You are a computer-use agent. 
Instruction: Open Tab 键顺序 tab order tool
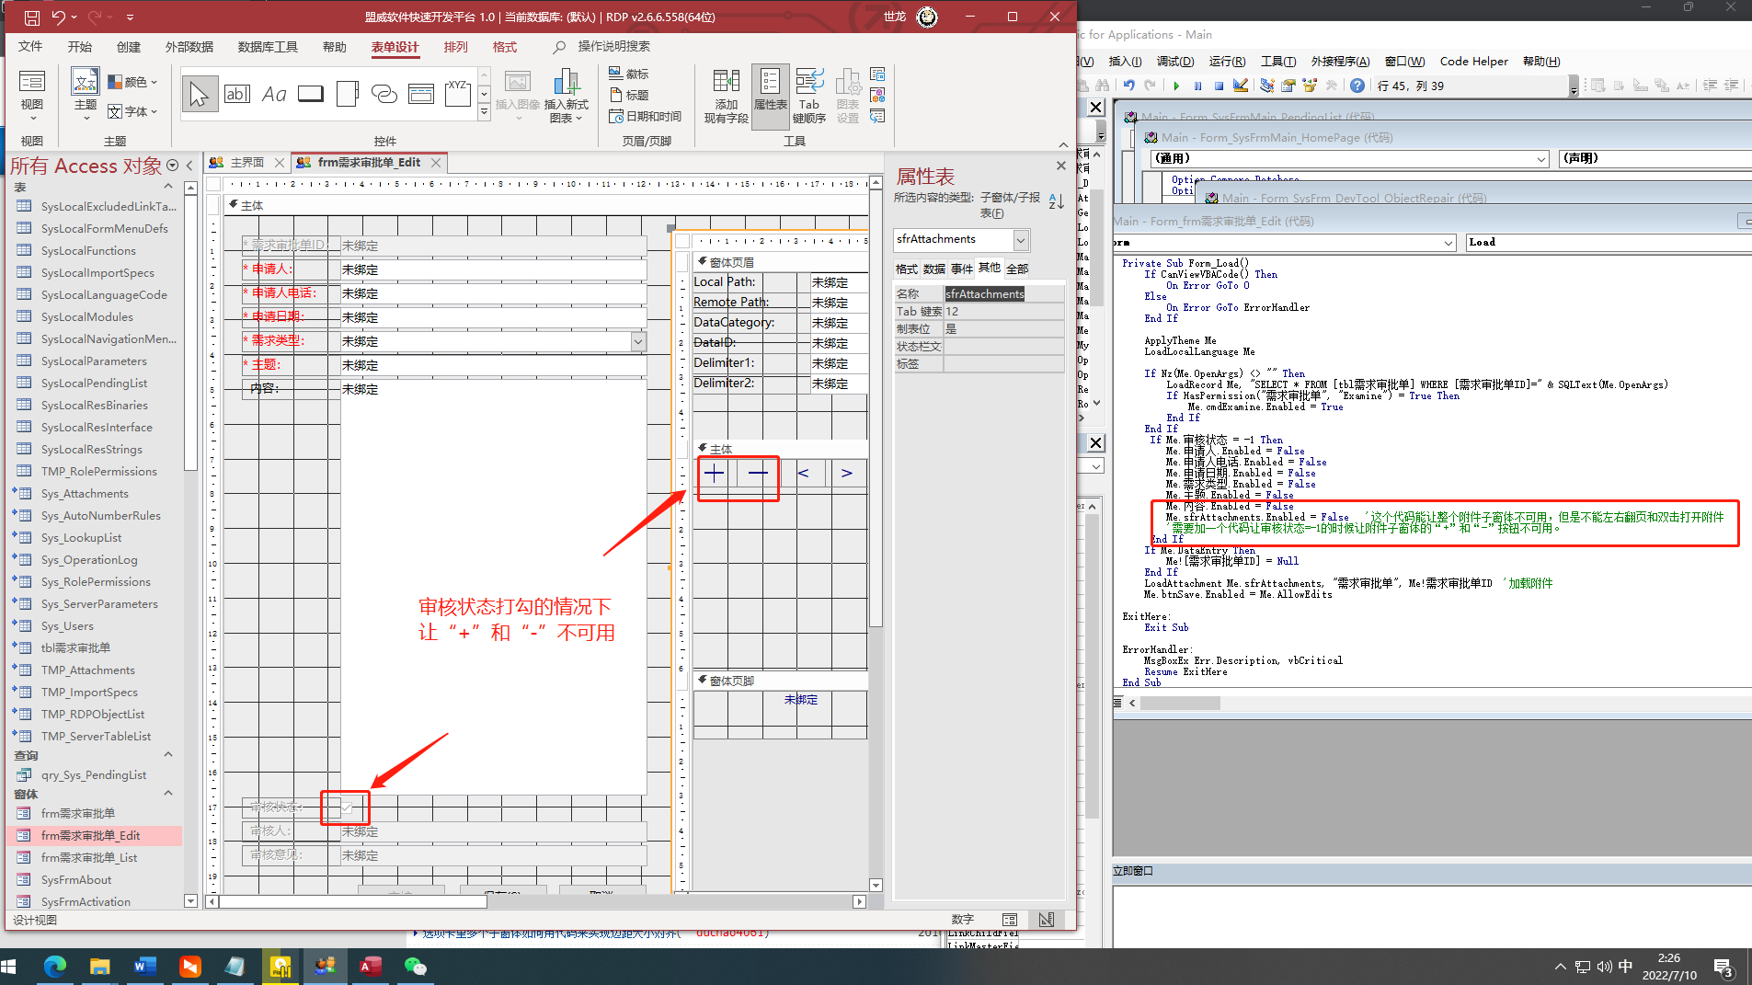click(x=809, y=96)
